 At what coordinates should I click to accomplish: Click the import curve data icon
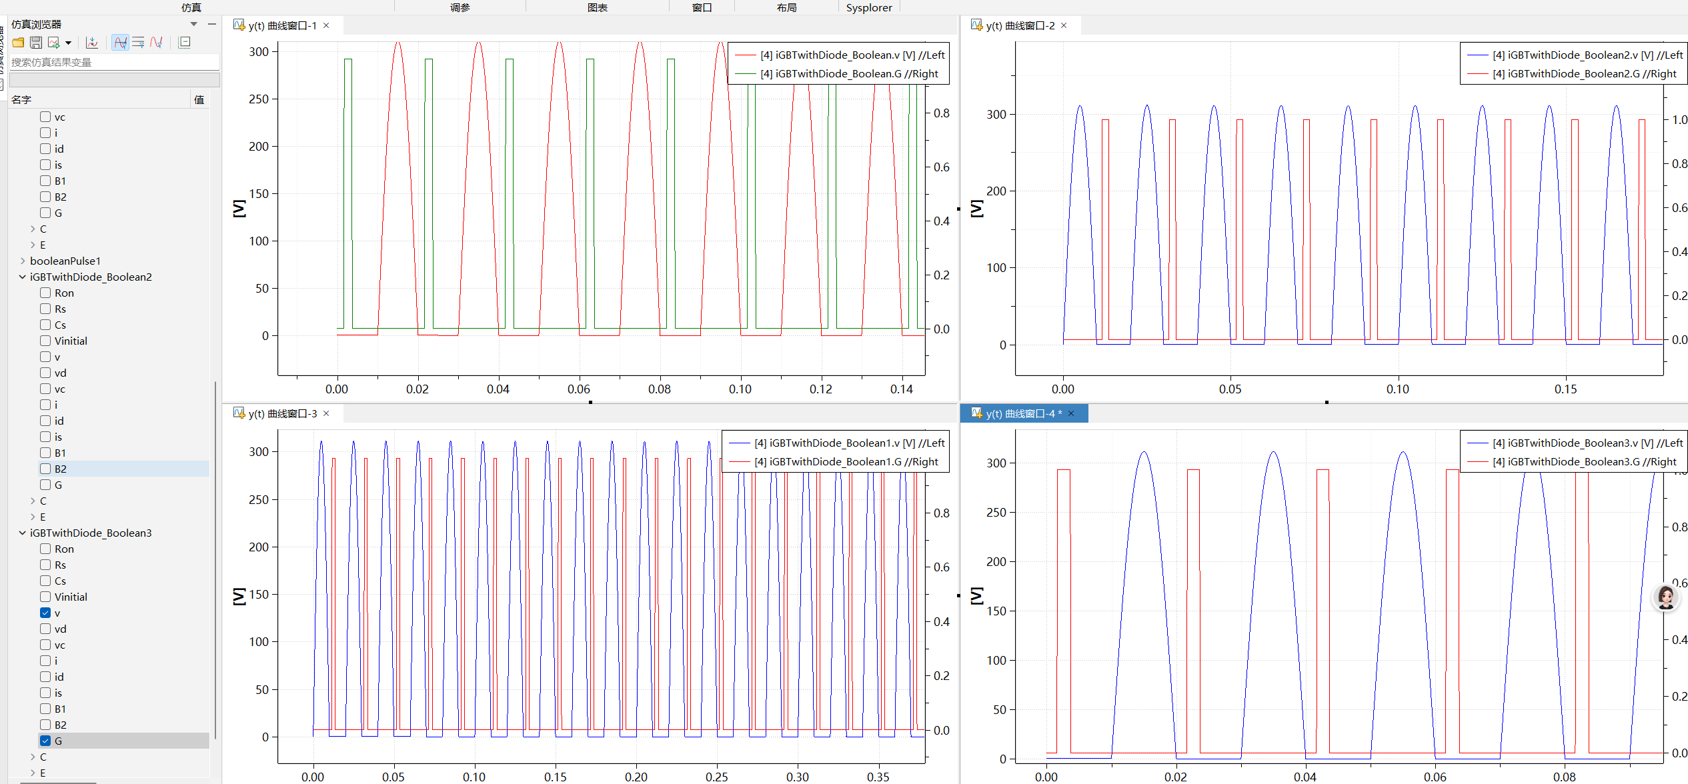click(x=92, y=43)
